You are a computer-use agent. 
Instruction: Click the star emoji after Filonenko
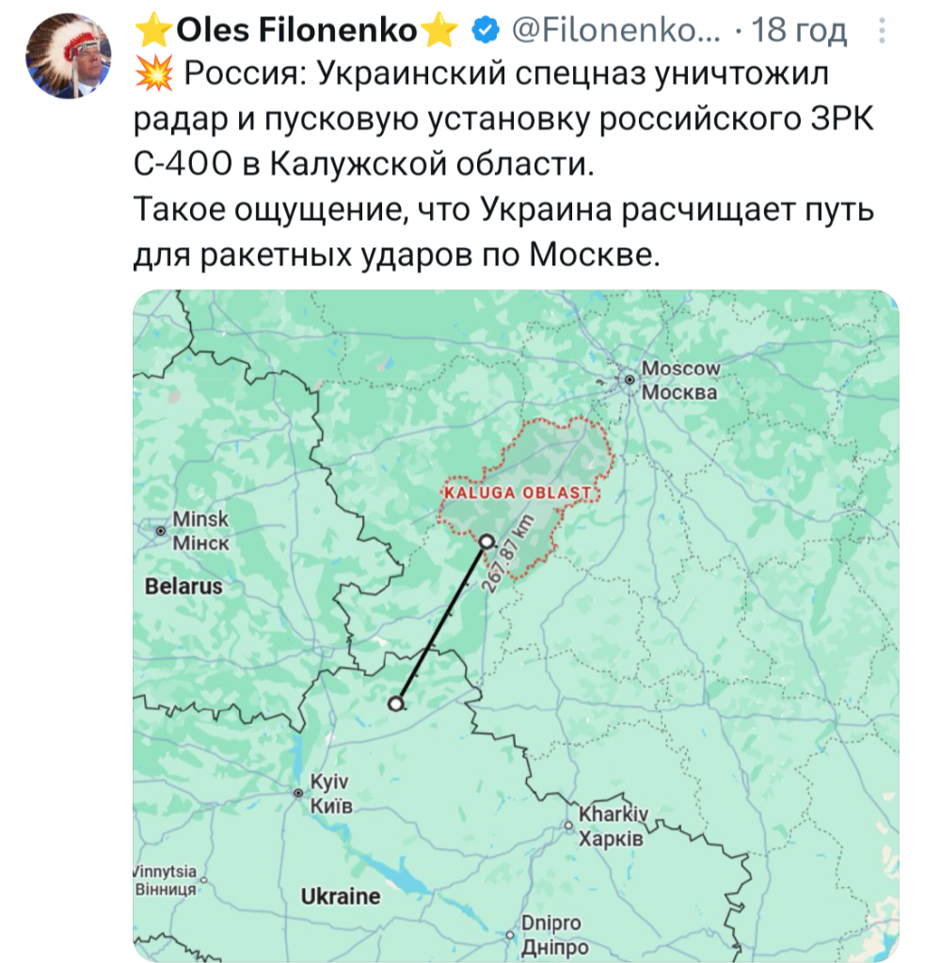coord(440,33)
